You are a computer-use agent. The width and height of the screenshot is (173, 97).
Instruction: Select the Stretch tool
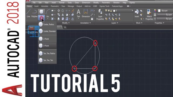[x=59, y=19]
